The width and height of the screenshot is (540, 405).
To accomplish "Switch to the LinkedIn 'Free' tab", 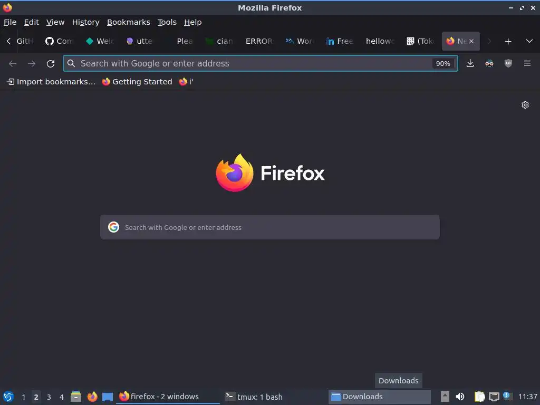I will pos(340,41).
